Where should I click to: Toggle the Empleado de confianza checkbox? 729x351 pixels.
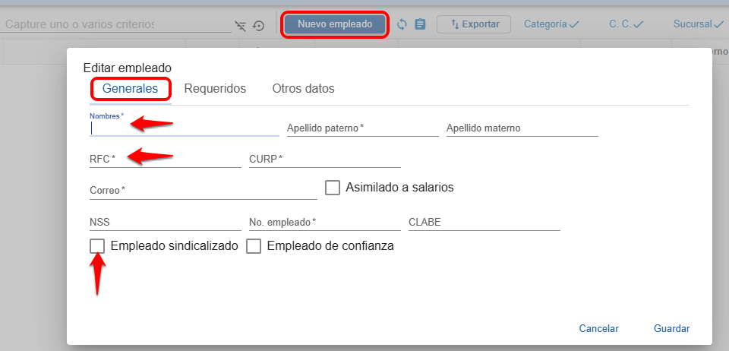[254, 246]
